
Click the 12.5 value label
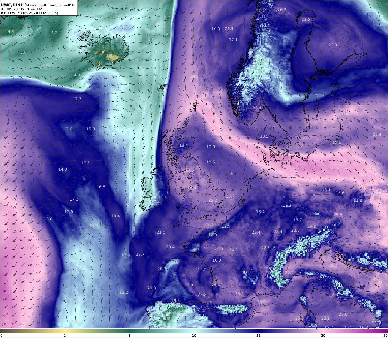(213, 234)
